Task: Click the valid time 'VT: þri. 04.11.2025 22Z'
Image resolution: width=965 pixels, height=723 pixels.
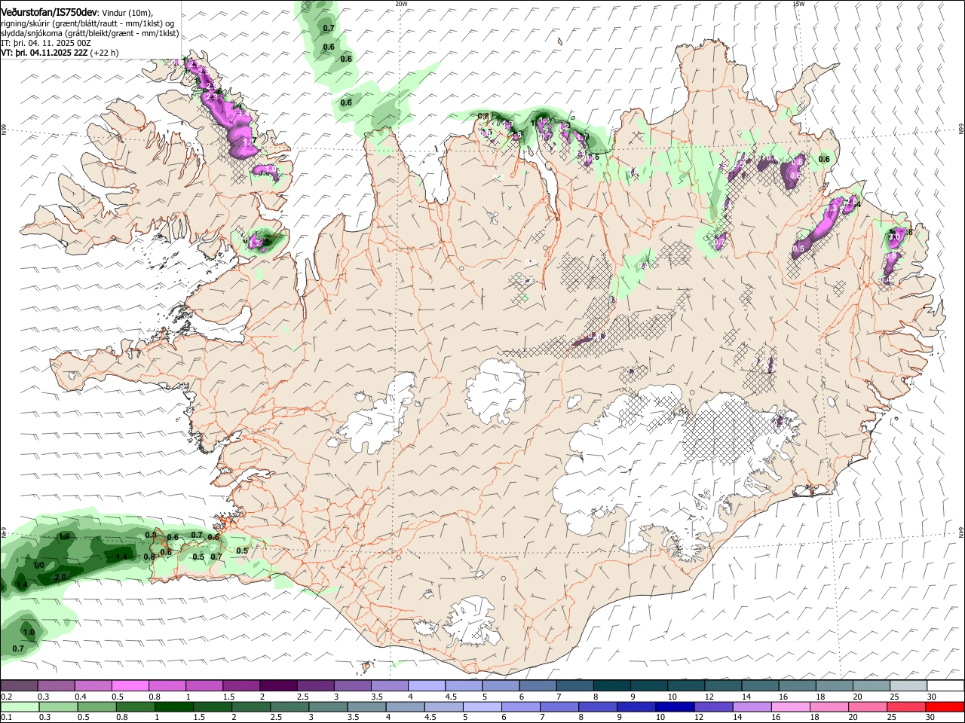Action: 44,53
